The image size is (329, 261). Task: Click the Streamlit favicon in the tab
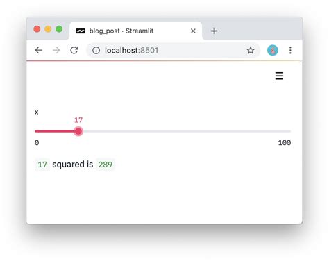[x=81, y=31]
